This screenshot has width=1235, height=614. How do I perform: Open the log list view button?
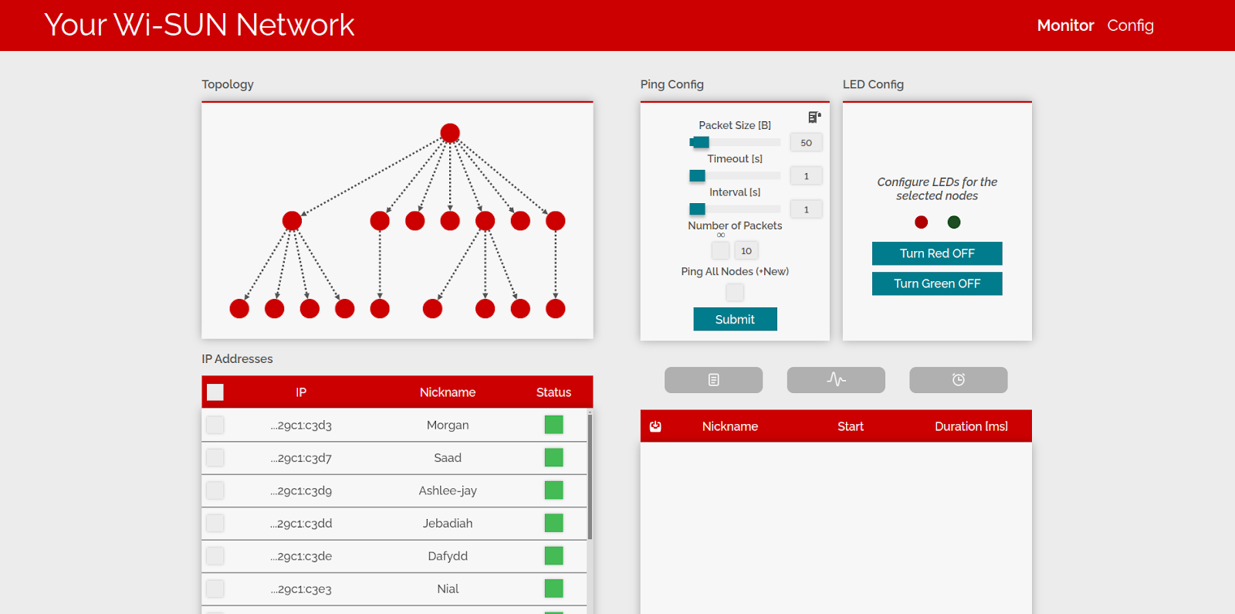[713, 380]
